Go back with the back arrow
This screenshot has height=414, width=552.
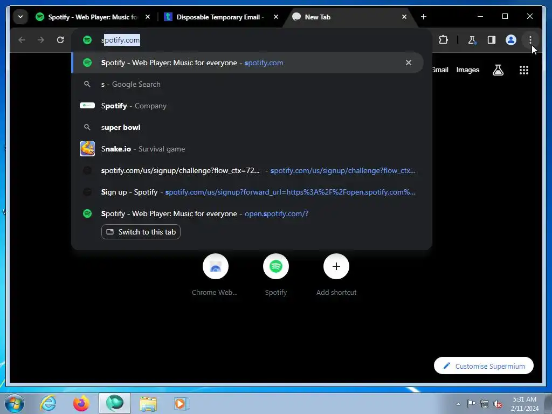[22, 40]
